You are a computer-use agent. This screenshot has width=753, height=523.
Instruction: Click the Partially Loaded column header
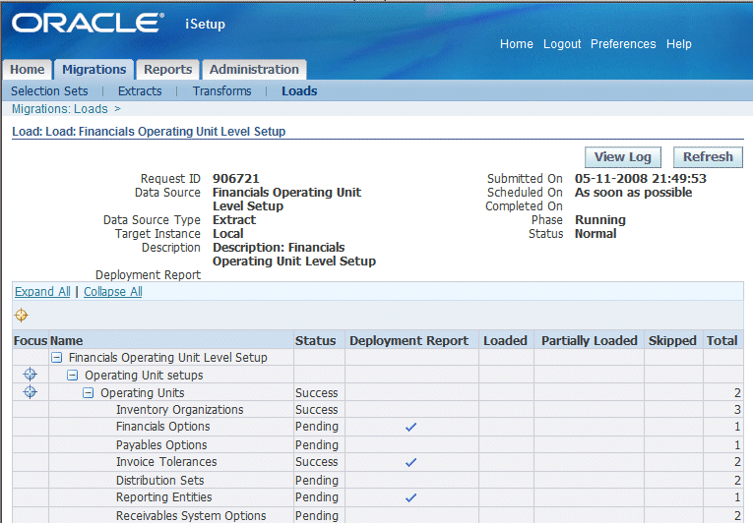pos(590,341)
